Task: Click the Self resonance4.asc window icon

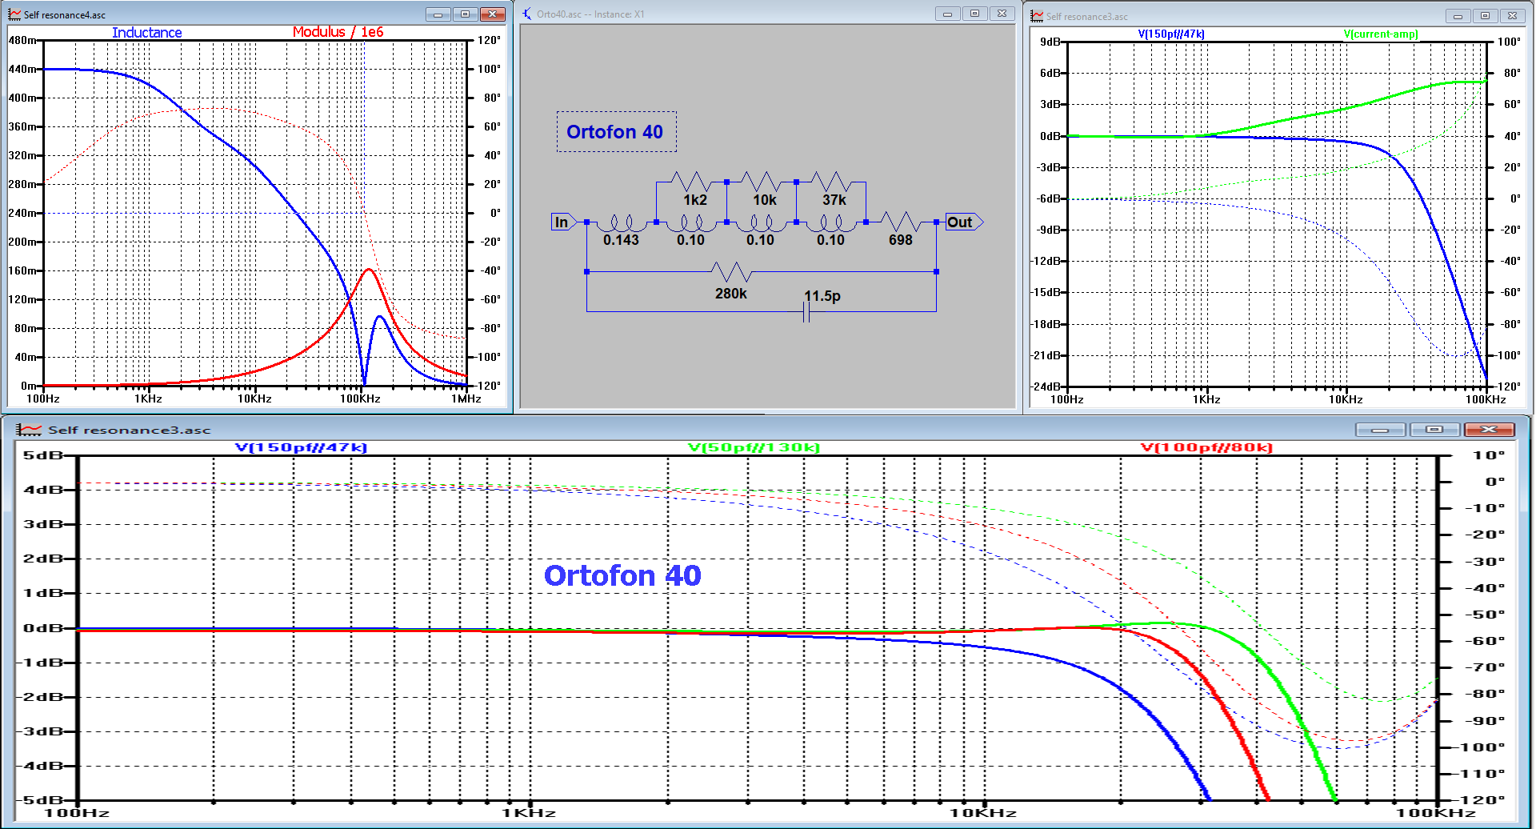Action: pyautogui.click(x=14, y=14)
